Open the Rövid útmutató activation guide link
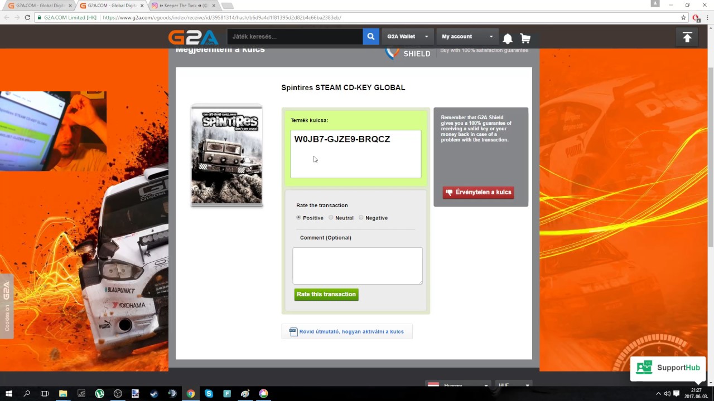This screenshot has width=714, height=401. [347, 331]
